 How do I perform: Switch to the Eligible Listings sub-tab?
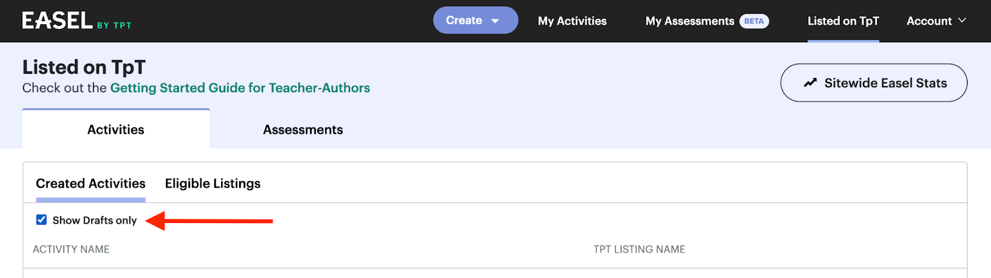212,183
